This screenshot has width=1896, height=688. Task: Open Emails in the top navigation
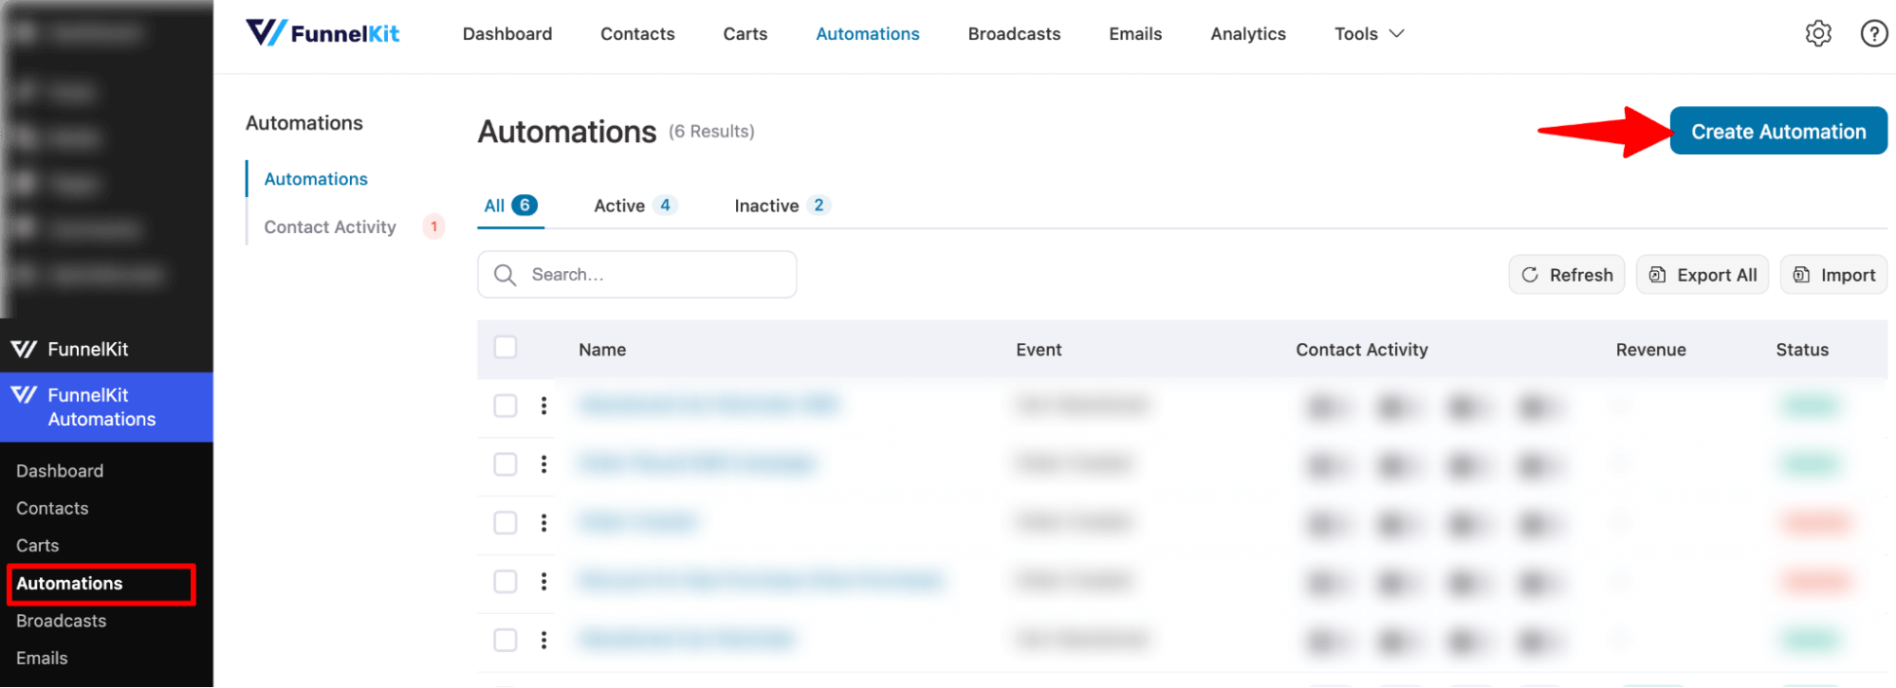coord(1135,34)
